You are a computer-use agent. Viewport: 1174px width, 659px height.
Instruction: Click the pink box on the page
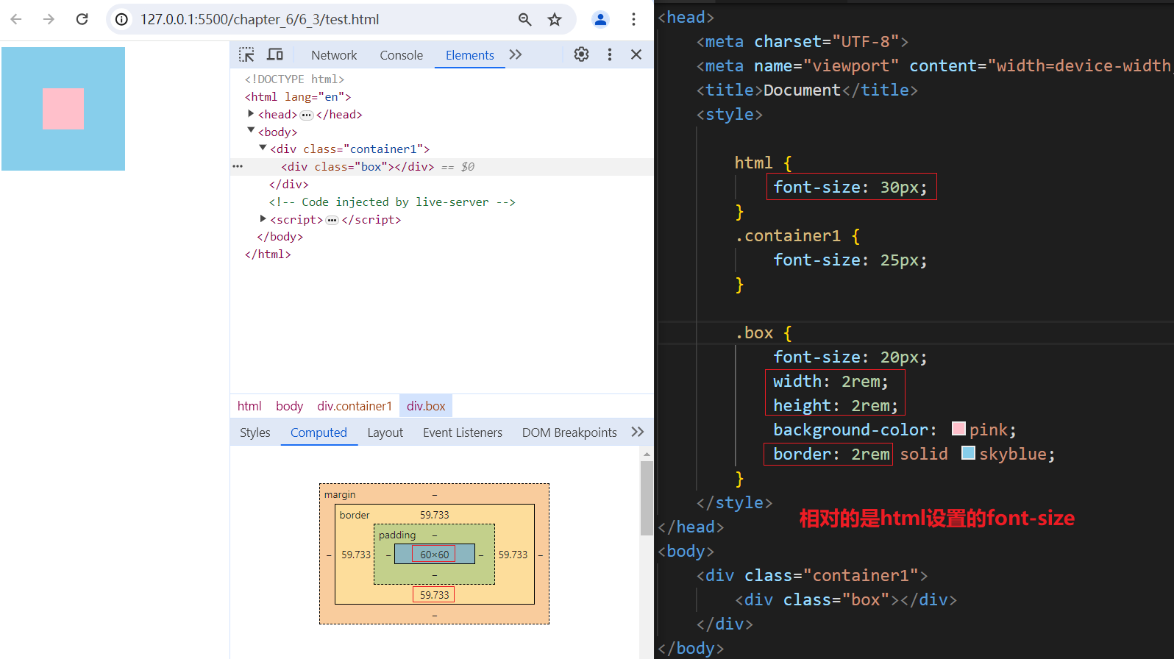pyautogui.click(x=63, y=109)
